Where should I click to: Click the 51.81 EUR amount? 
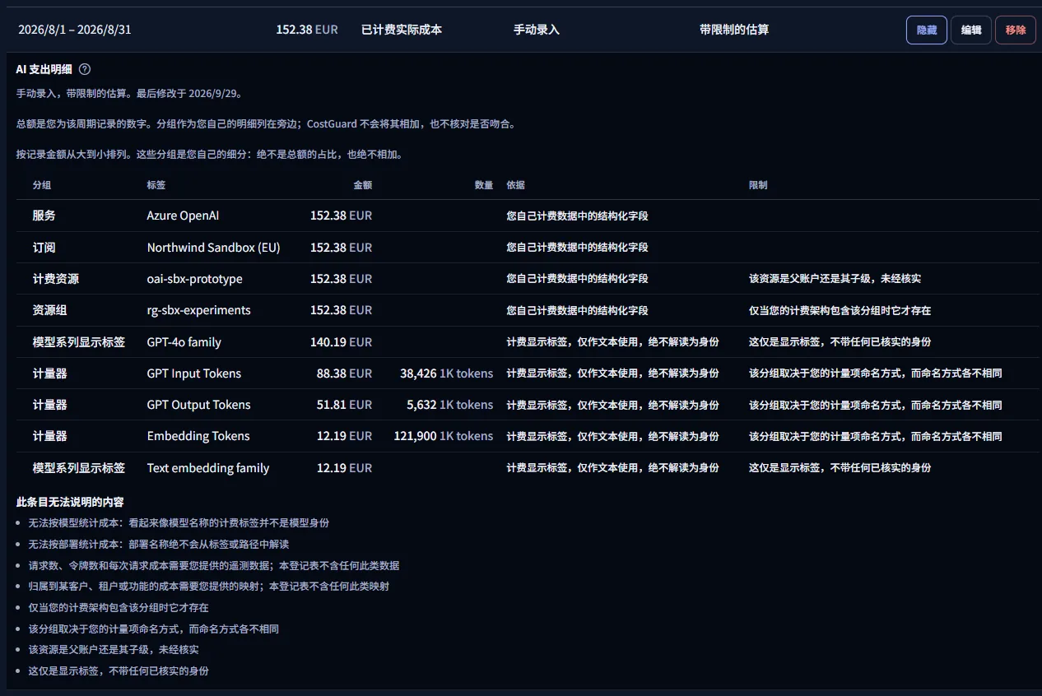point(344,405)
